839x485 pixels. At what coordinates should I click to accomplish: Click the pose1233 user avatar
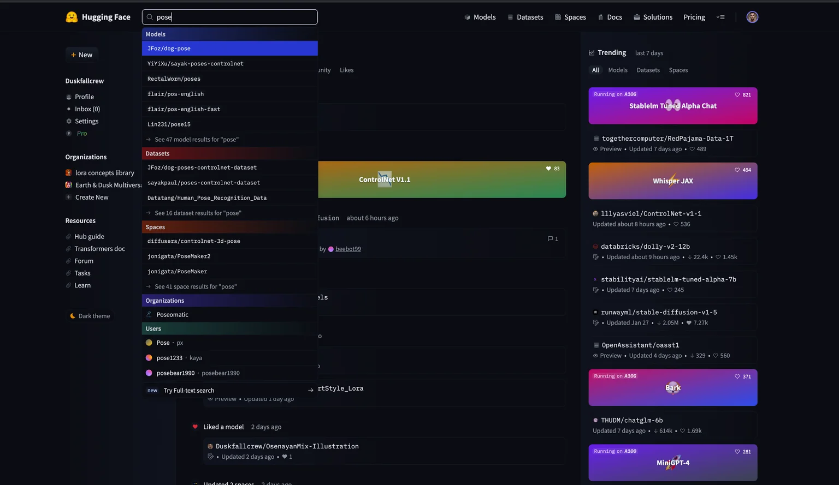[x=149, y=358]
